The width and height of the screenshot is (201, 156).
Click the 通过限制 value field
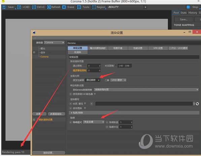point(94,66)
